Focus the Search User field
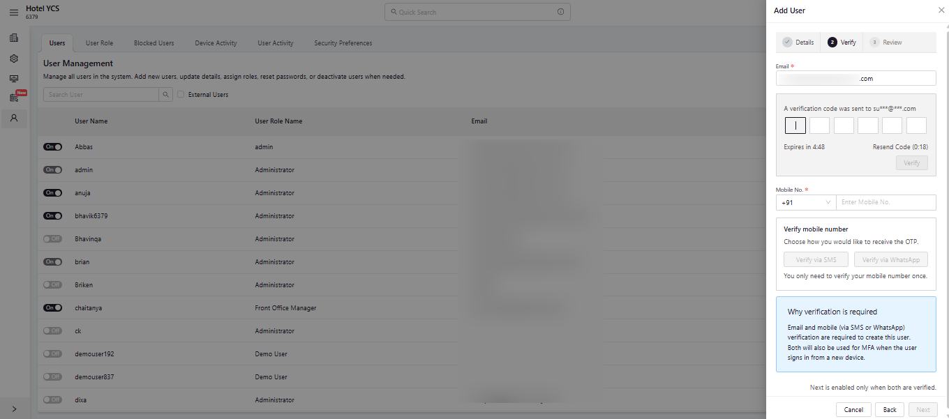949x419 pixels. coord(101,94)
